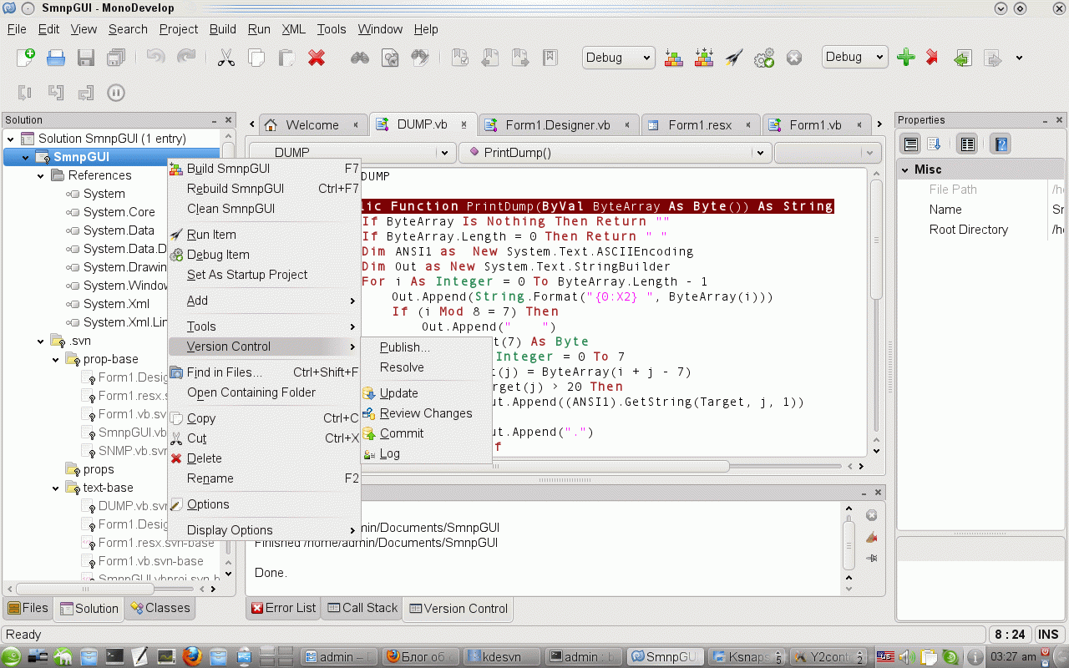
Task: Sort properties alphabetically in Properties panel
Action: click(x=935, y=144)
